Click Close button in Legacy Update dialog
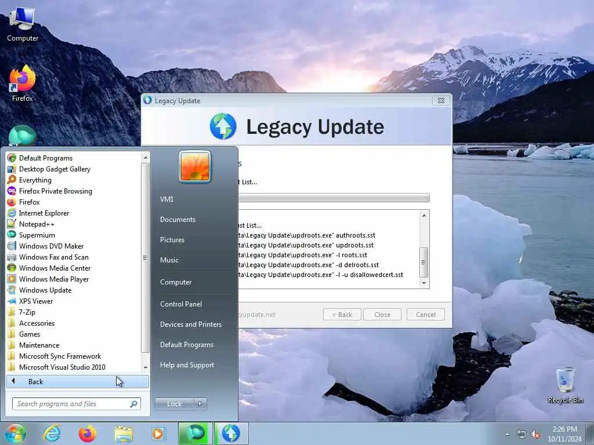 (x=382, y=315)
